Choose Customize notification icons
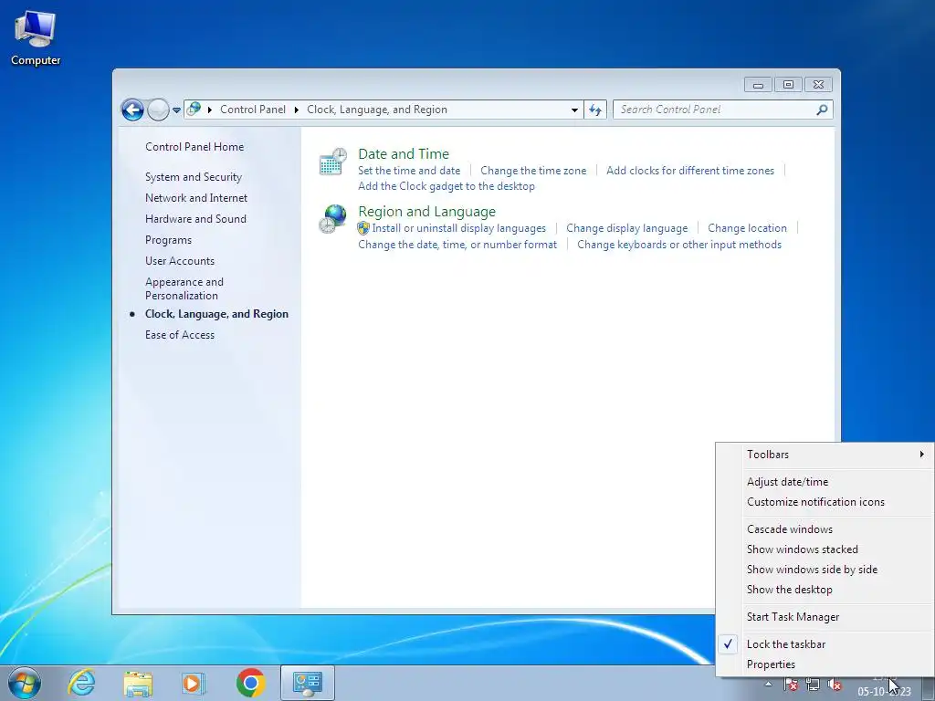 [x=815, y=502]
